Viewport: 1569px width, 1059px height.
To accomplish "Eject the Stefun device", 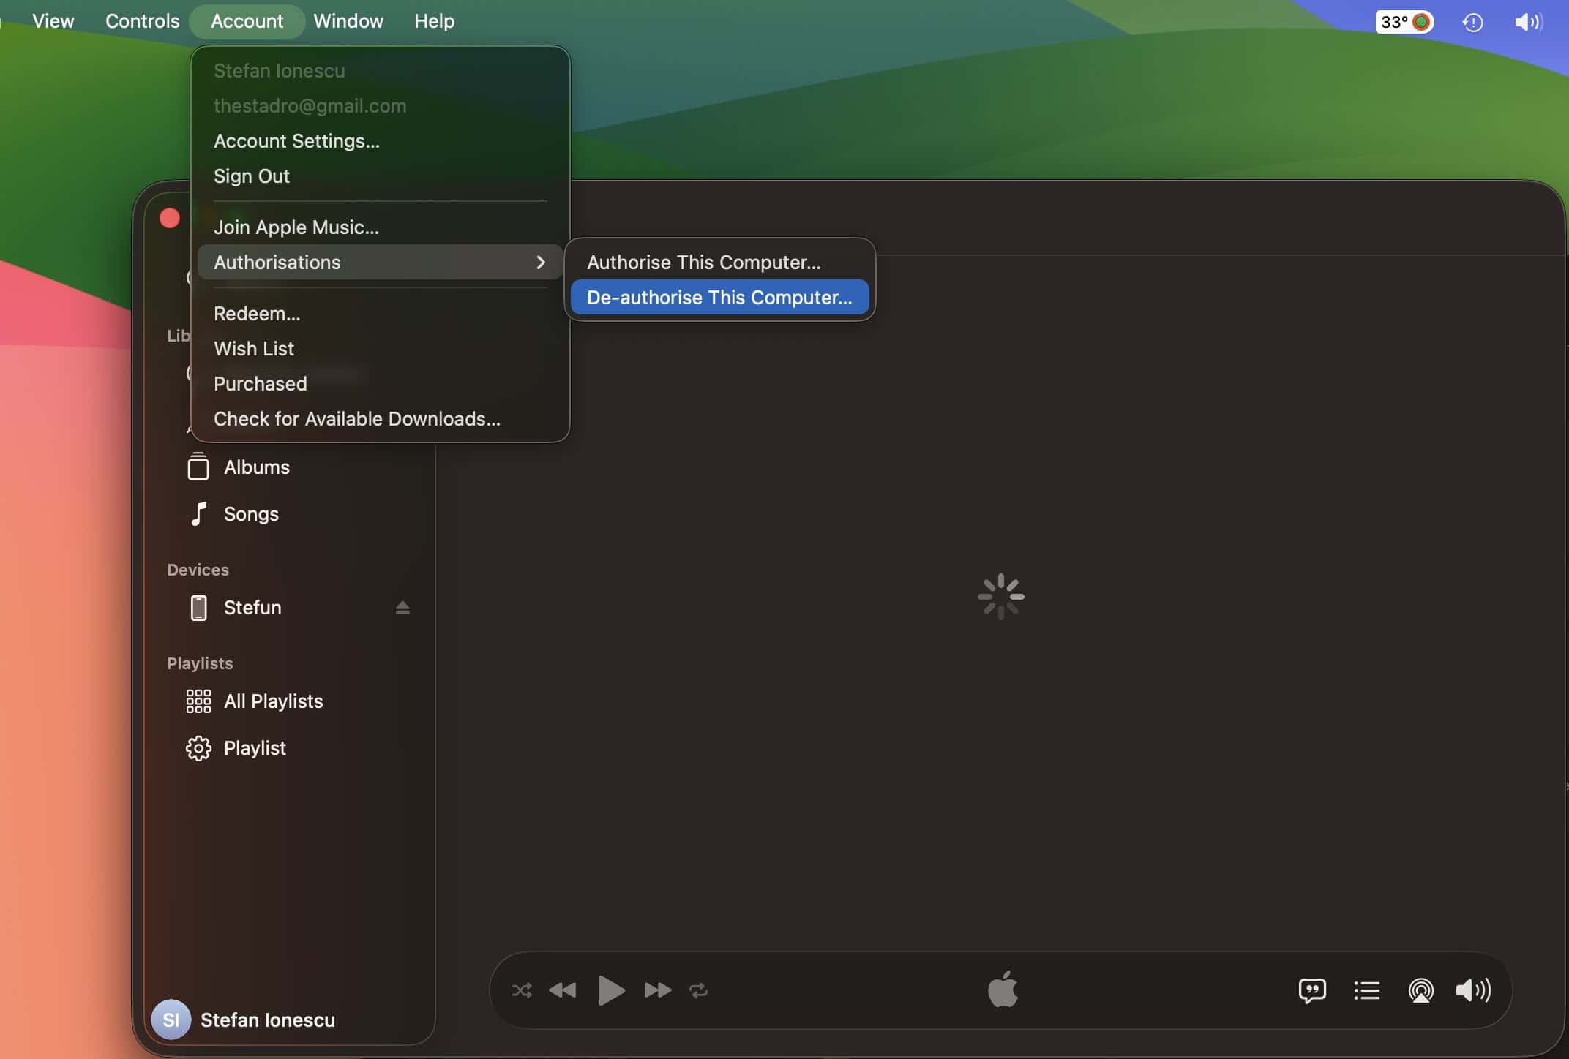I will pyautogui.click(x=402, y=608).
